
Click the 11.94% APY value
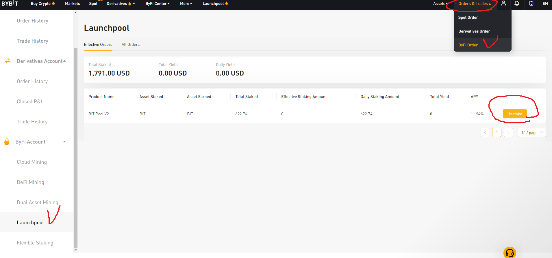tap(477, 114)
